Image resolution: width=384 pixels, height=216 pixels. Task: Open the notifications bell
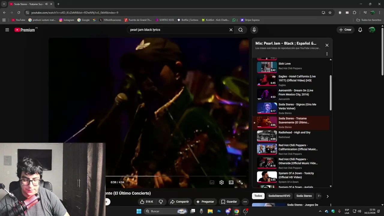tap(360, 30)
